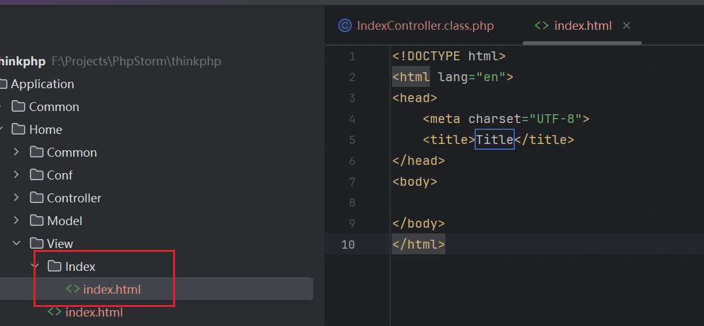Click the word Title inside the title tag
The height and width of the screenshot is (326, 704).
click(x=494, y=140)
